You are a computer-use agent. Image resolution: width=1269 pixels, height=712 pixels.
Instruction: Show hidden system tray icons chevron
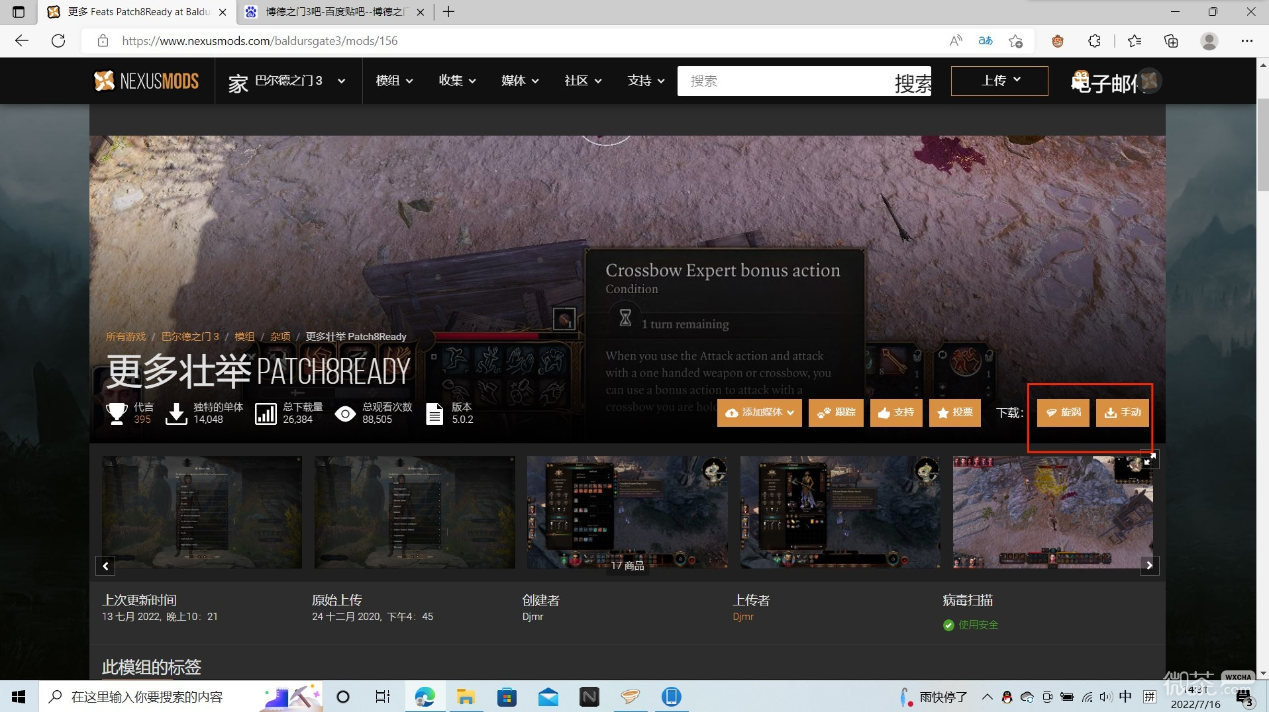tap(987, 697)
